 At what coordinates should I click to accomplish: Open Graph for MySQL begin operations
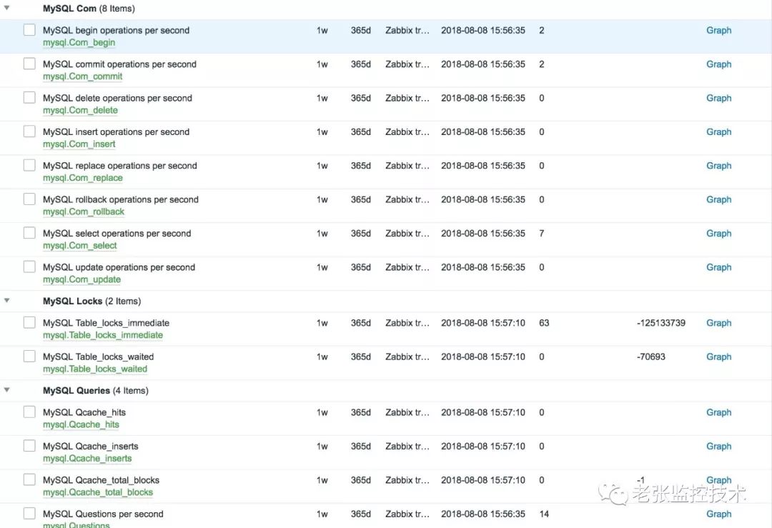coord(718,30)
